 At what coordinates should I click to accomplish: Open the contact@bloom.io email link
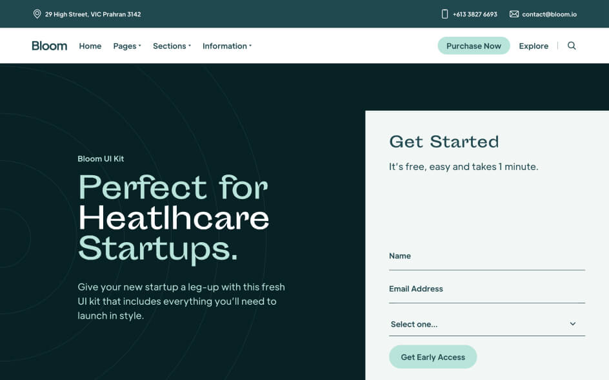550,14
